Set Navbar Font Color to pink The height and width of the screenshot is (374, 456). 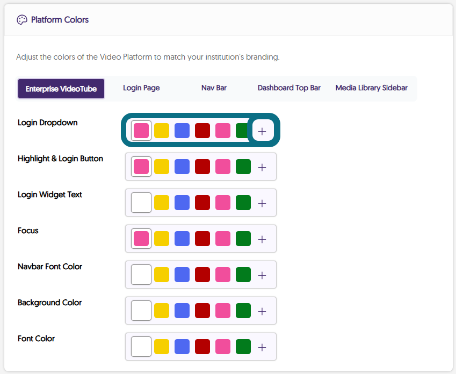point(223,275)
